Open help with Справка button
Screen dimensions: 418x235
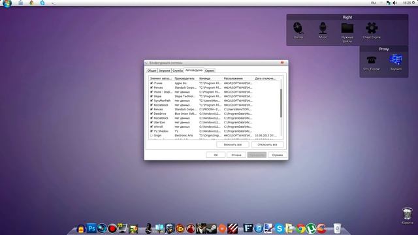(x=277, y=155)
